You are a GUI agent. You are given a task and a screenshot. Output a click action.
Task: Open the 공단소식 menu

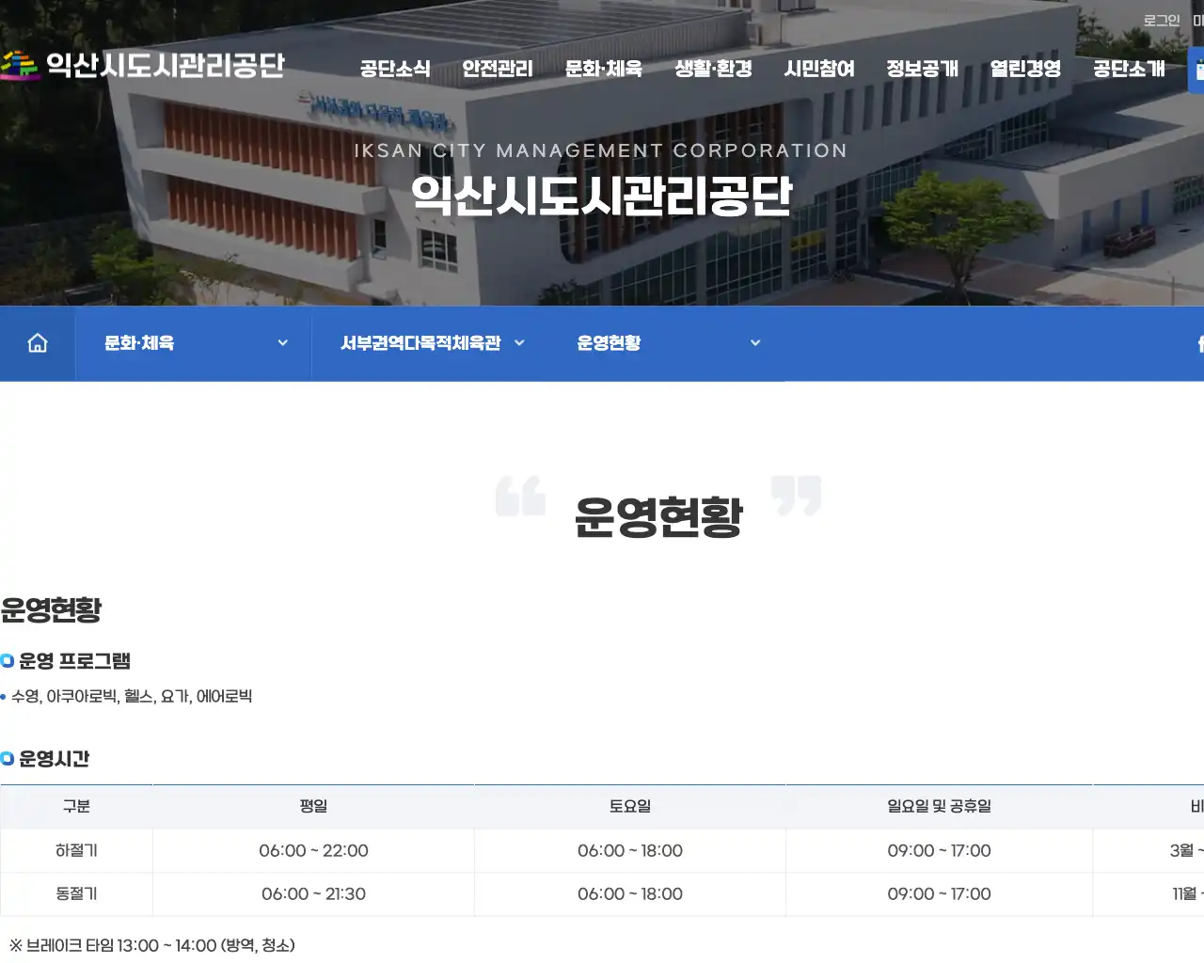394,69
